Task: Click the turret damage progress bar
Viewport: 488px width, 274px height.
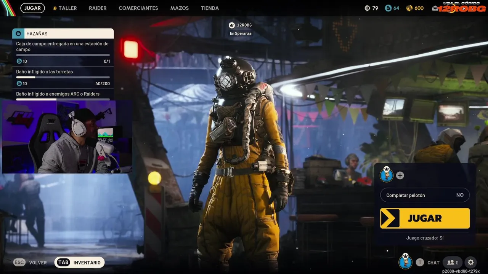Action: click(x=63, y=77)
